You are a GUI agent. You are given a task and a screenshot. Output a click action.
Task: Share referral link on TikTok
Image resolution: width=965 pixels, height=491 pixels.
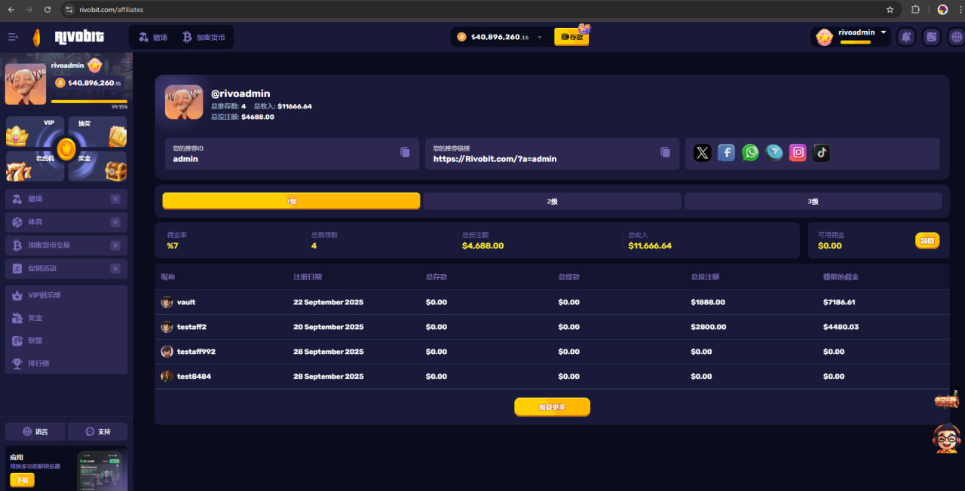(822, 153)
